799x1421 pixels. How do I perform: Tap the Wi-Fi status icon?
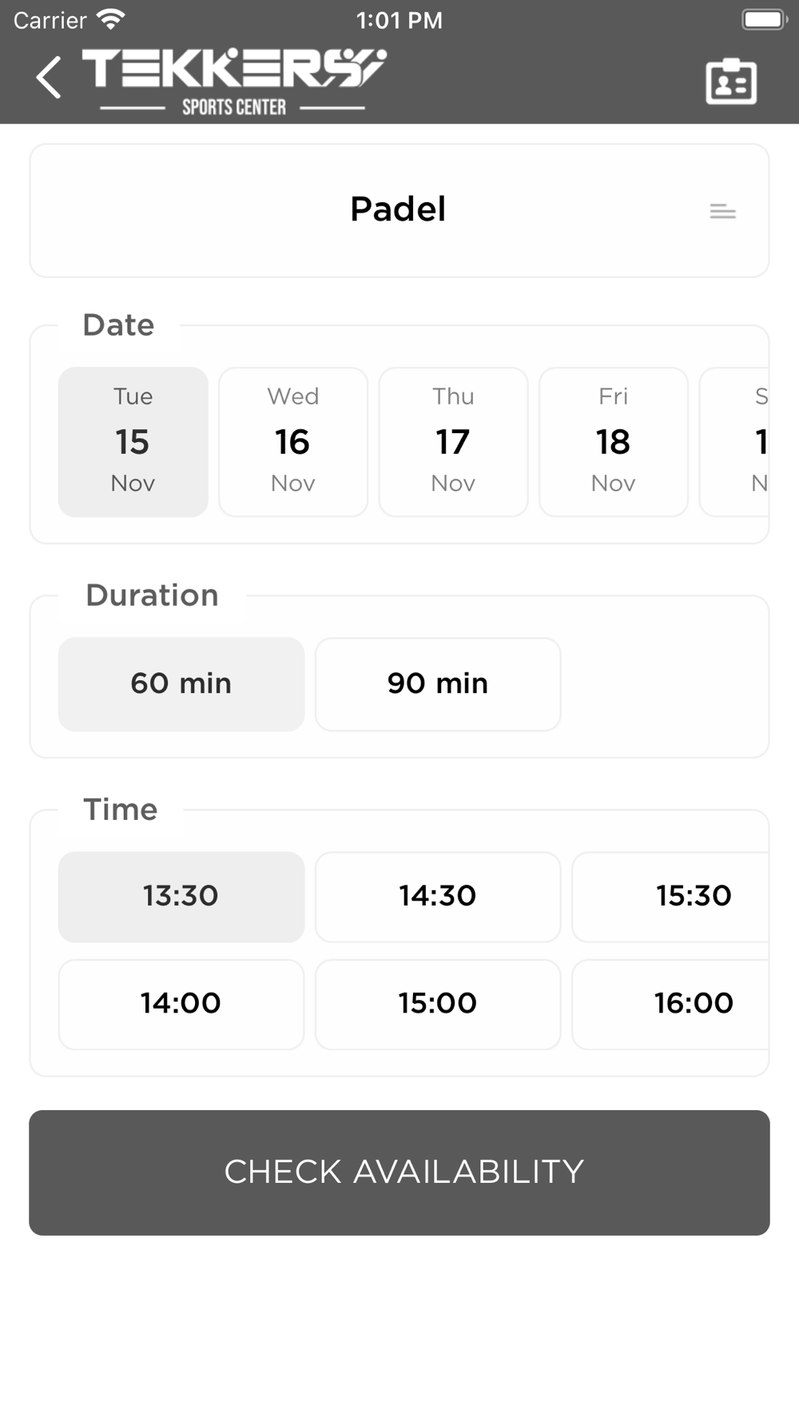coord(110,19)
